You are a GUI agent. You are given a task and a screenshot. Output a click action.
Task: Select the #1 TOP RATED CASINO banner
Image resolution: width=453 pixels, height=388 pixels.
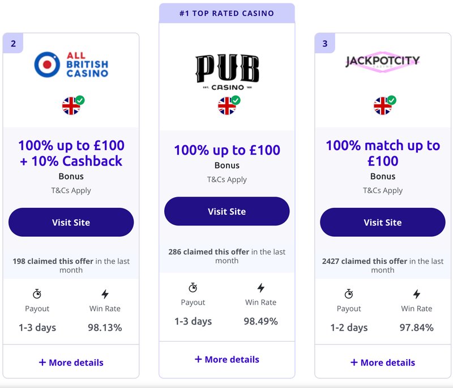point(226,12)
